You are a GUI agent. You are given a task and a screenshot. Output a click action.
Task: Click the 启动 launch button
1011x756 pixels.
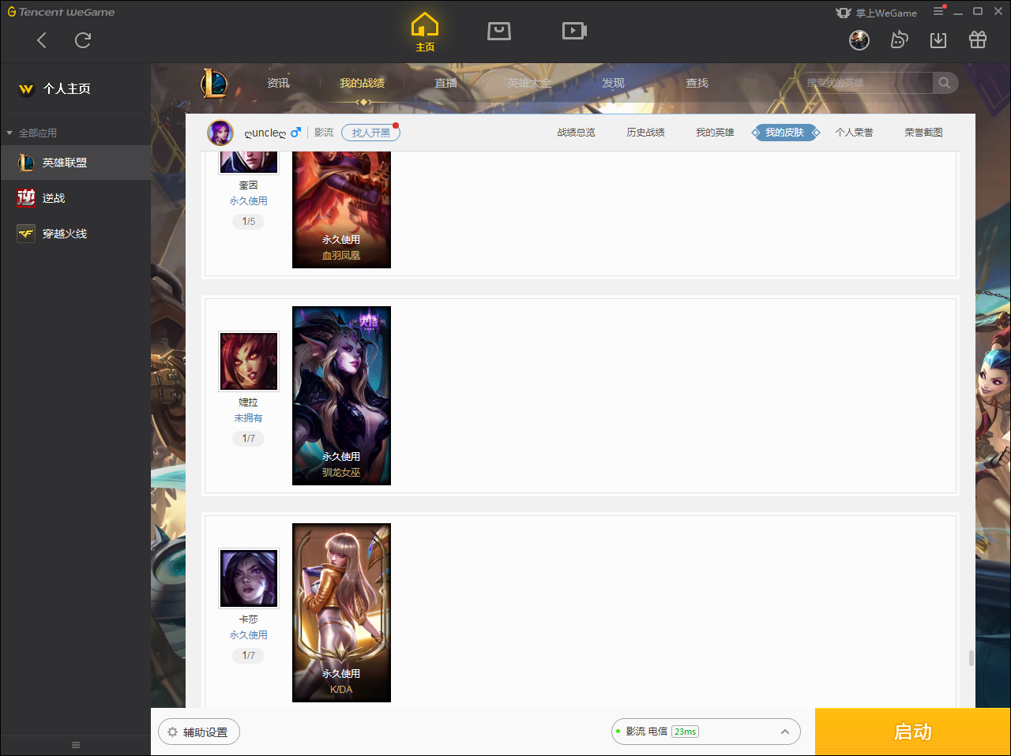pyautogui.click(x=913, y=732)
